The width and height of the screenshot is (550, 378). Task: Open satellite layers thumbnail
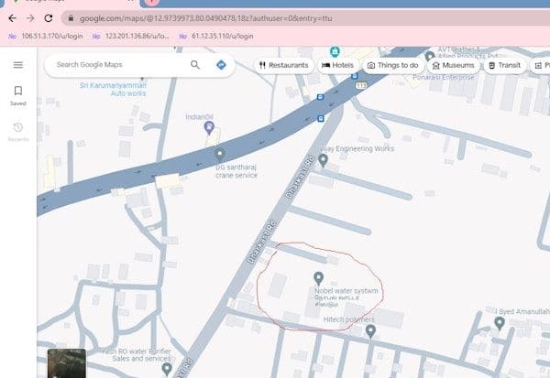66,363
